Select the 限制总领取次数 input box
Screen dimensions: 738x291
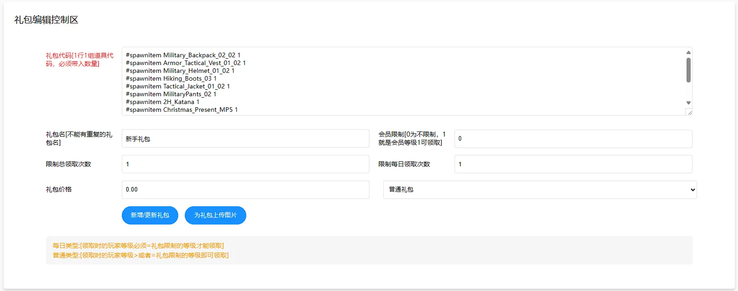(245, 164)
